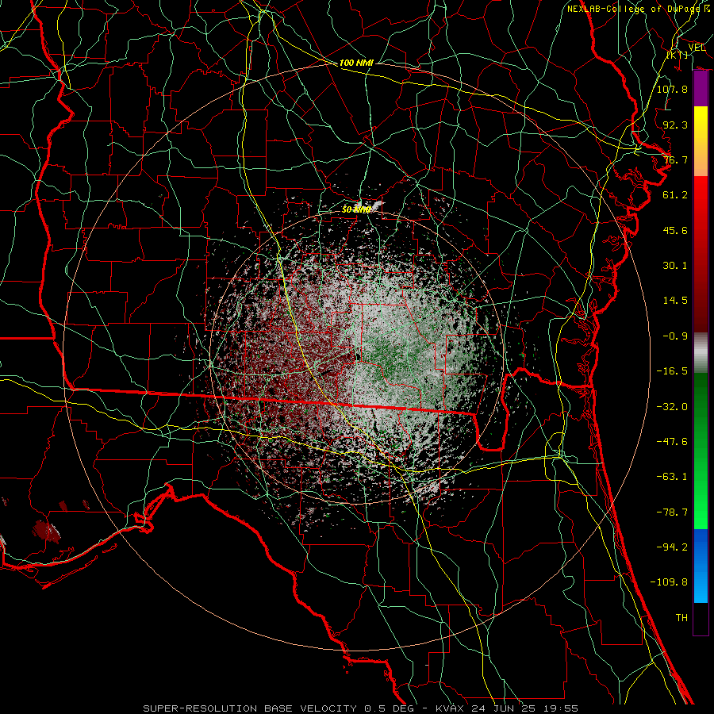Viewport: 714px width, 714px height.
Task: Click the -32.0 scale value
Action: click(x=672, y=407)
